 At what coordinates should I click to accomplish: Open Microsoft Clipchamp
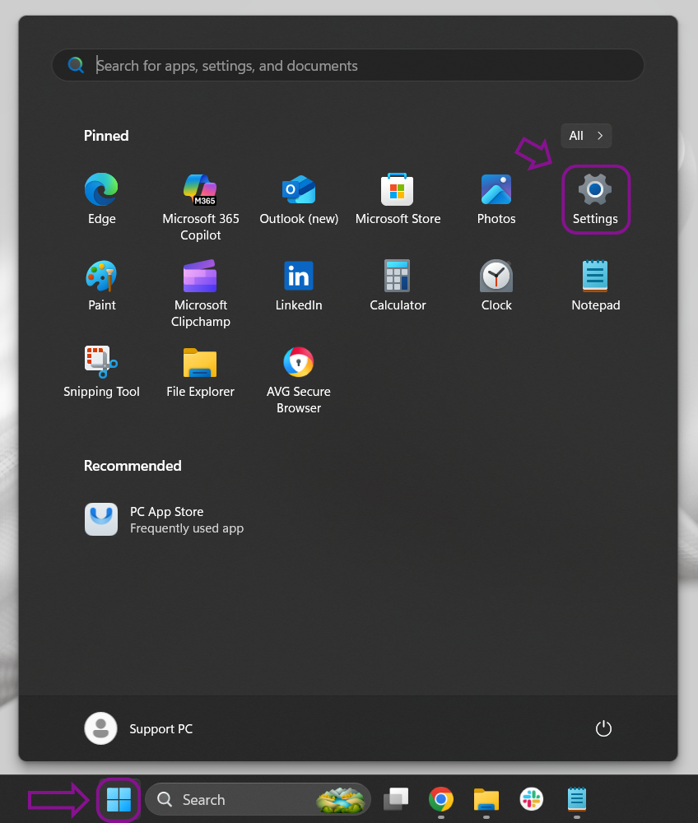[x=201, y=294]
